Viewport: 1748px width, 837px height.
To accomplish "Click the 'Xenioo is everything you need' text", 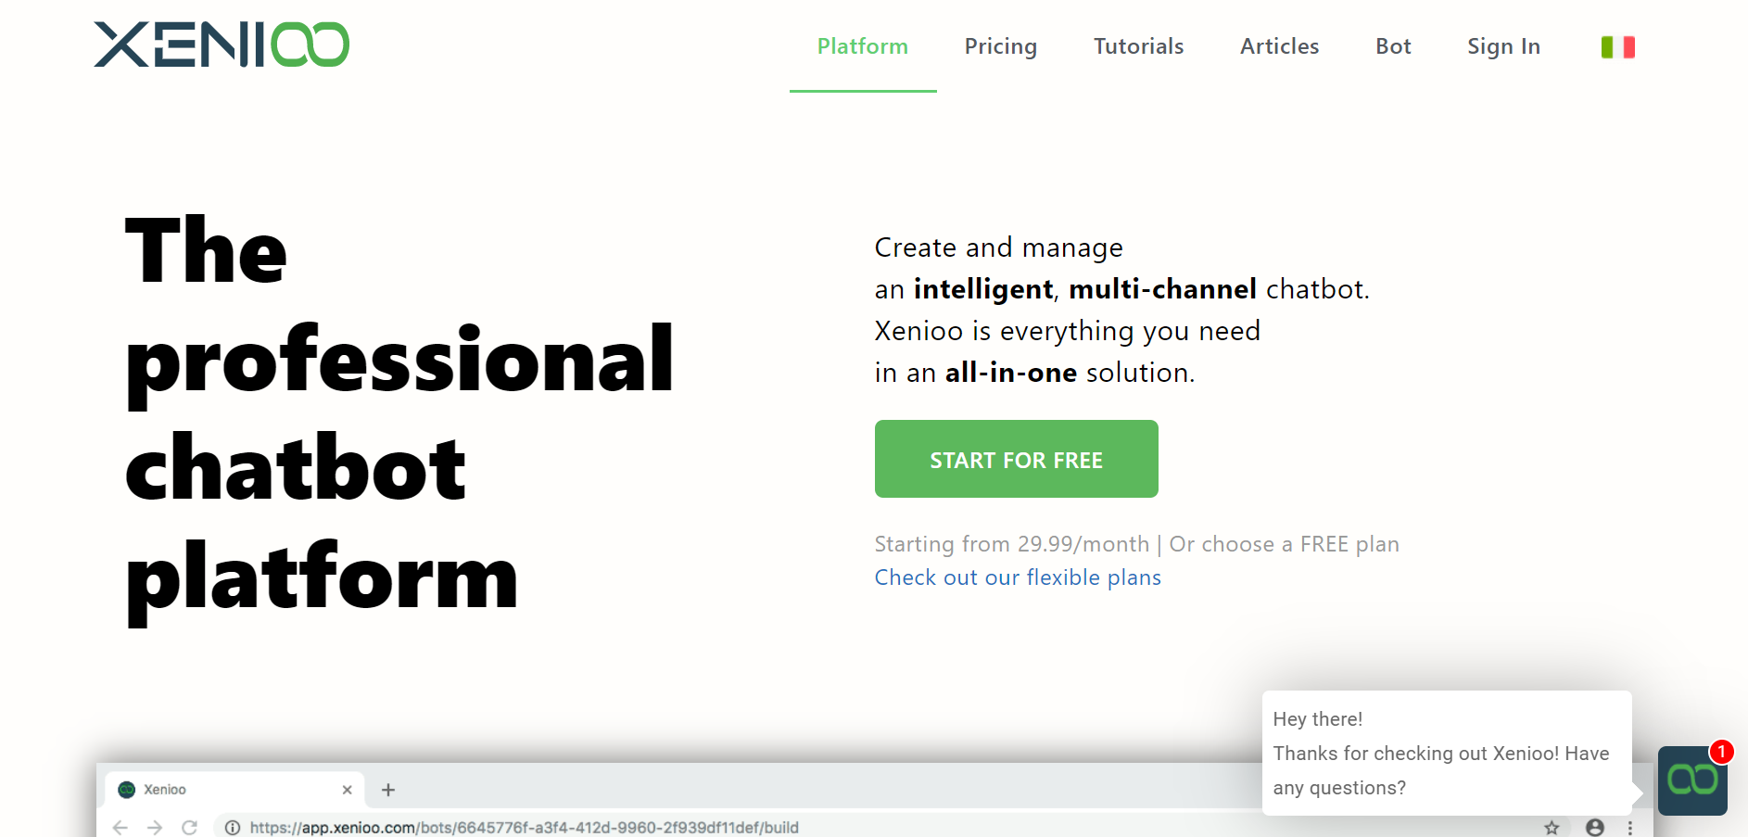I will (x=1068, y=331).
